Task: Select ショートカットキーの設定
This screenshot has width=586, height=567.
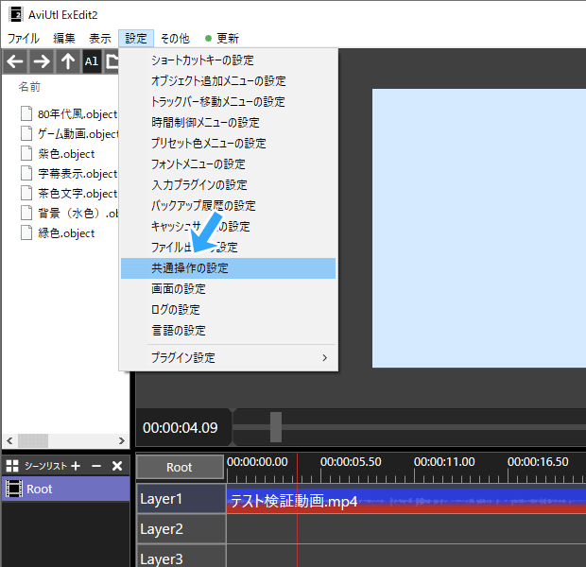Action: (x=228, y=60)
